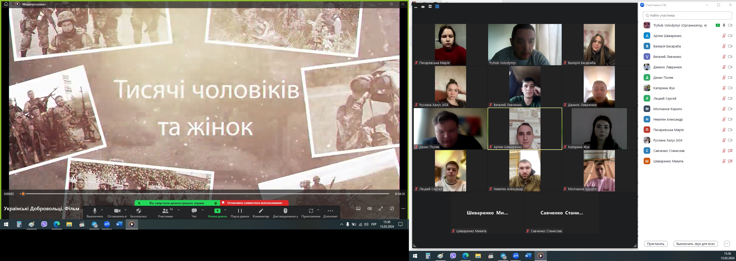Viewport: 736px width, 261px height.
Task: Click the Invite button in participants panel
Action: coord(655,244)
